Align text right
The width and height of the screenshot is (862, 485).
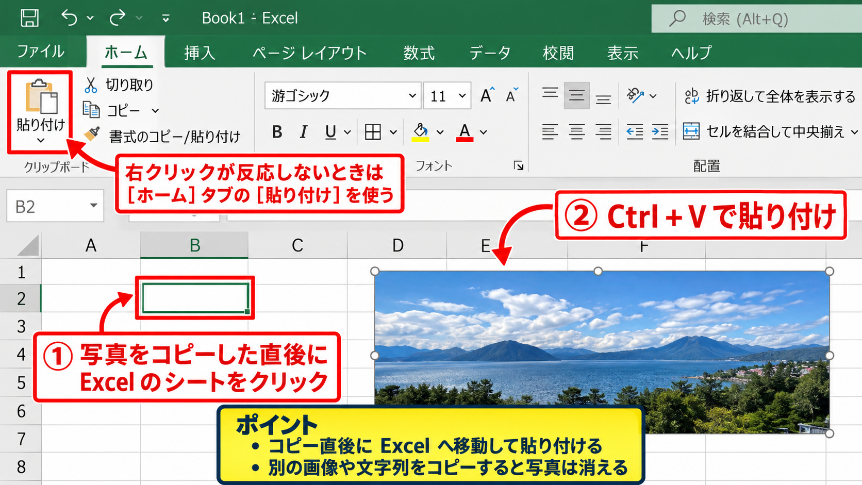(x=603, y=132)
